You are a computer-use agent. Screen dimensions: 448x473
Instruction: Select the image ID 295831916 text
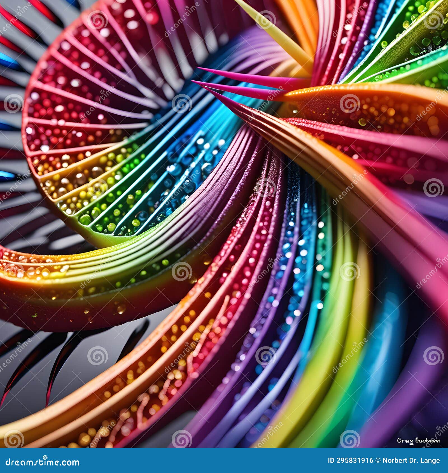350,460
